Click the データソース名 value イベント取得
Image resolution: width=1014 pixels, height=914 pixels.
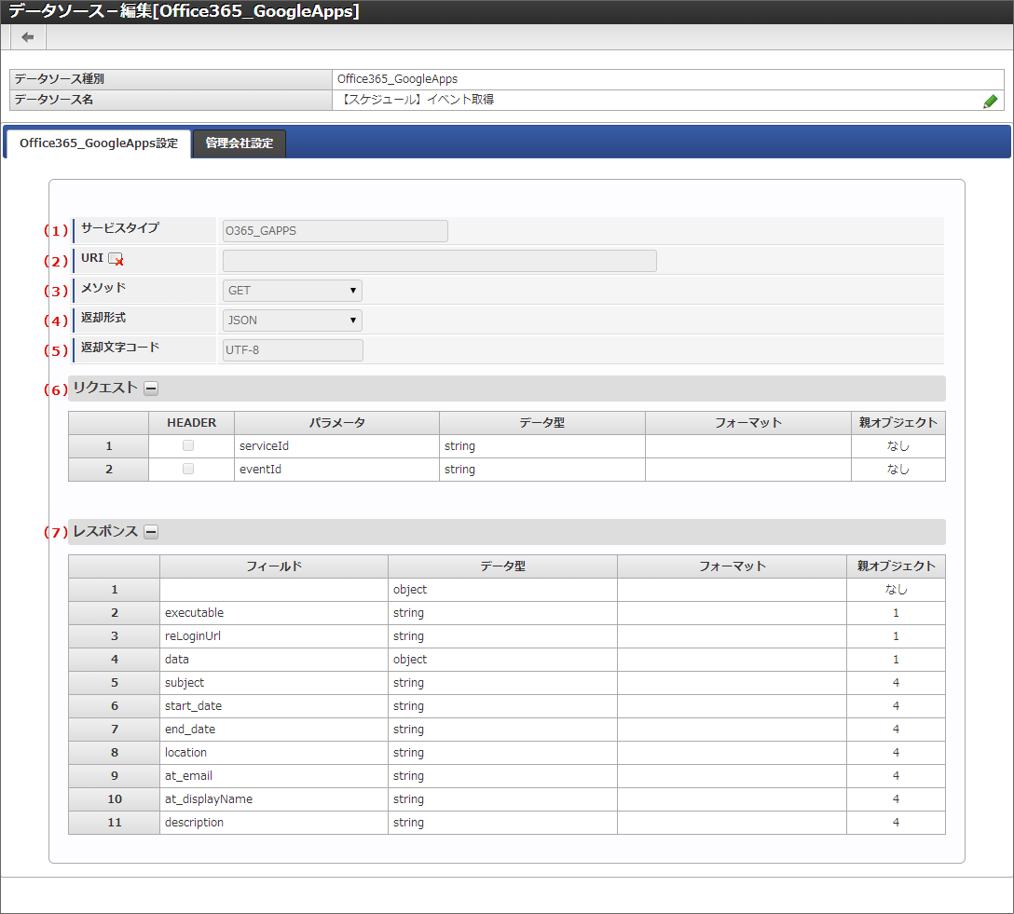point(418,100)
